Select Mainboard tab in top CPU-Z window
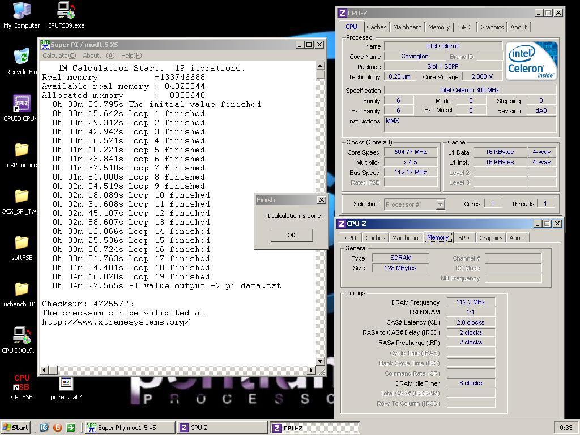 coord(407,27)
